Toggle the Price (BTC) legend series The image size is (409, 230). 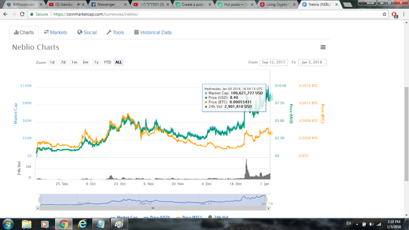point(189,217)
